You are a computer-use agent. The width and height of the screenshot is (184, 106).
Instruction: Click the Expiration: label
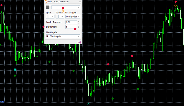pyautogui.click(x=52, y=27)
